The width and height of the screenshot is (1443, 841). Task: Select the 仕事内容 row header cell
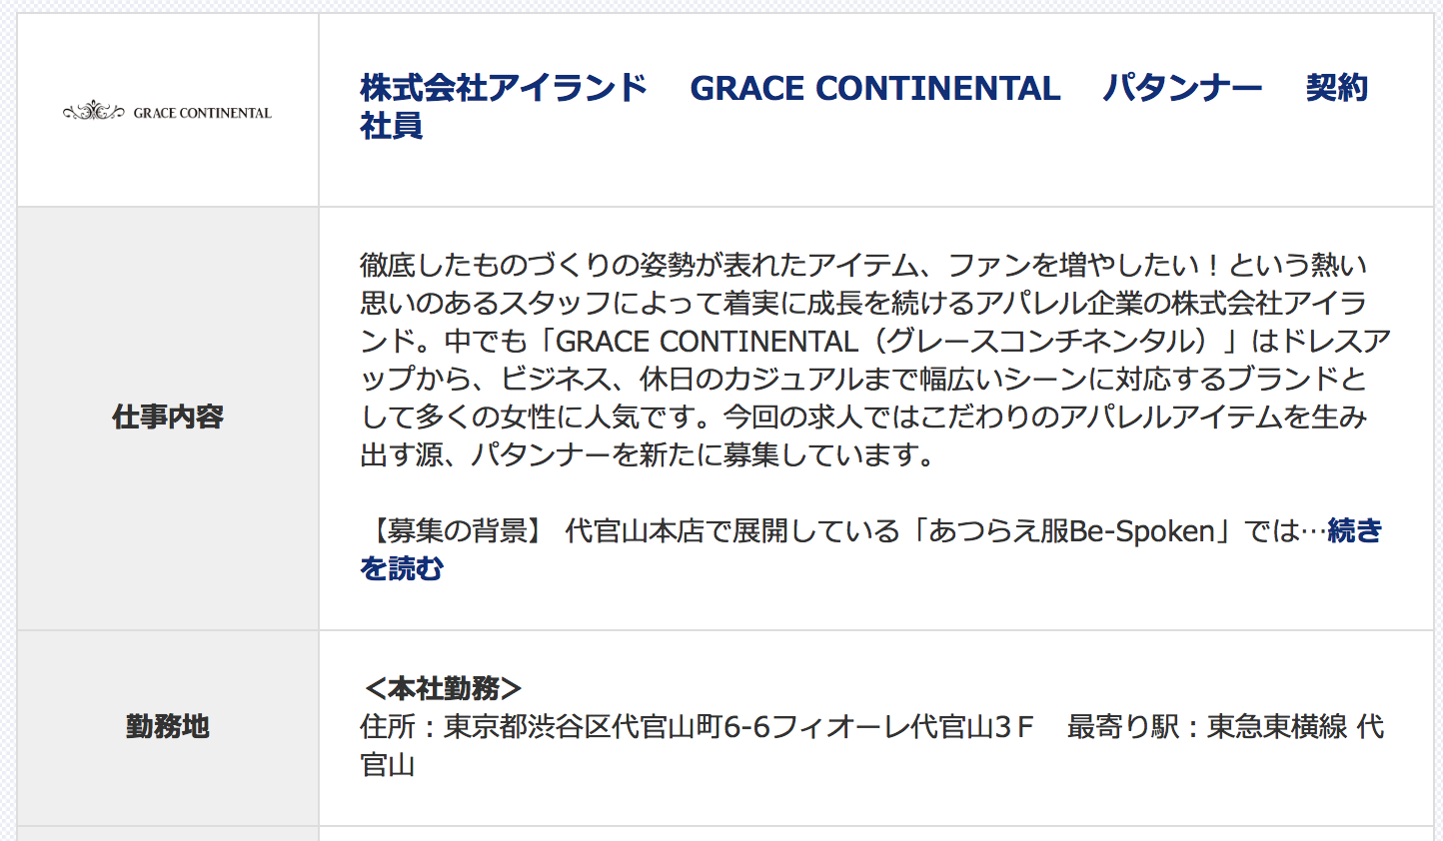coord(168,418)
